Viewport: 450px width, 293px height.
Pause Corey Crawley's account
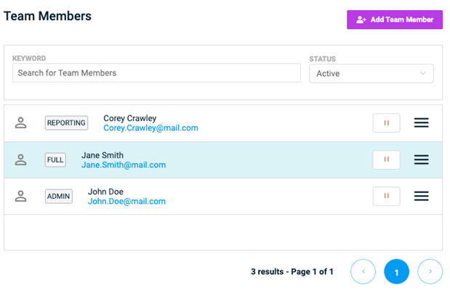click(386, 123)
